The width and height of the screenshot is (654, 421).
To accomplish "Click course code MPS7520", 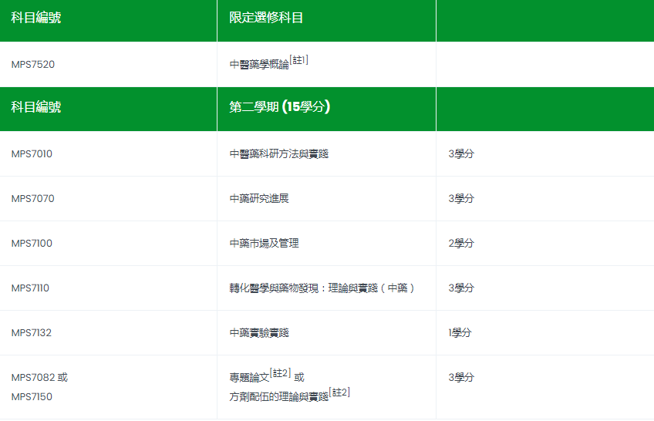I will click(33, 65).
